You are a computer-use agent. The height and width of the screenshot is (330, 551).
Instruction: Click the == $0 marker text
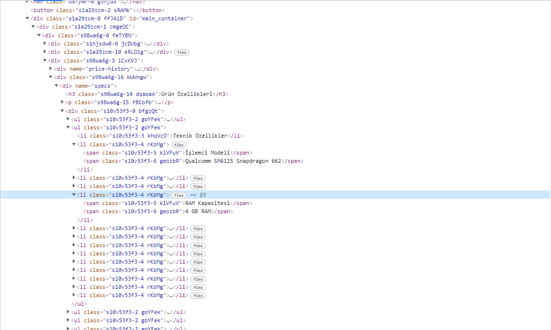click(198, 195)
